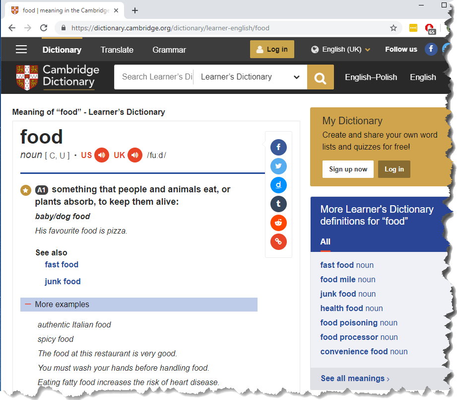457x400 pixels.
Task: Click into the Search Learner's Dictionary field
Action: (x=156, y=77)
